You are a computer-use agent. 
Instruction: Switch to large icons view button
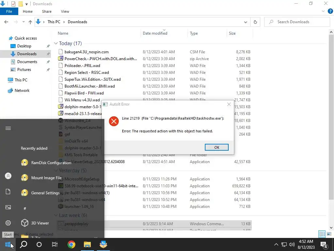click(329, 234)
